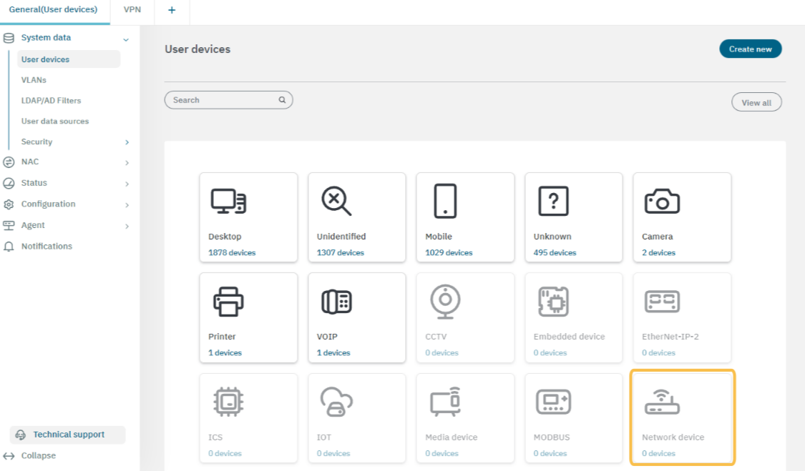Select the Unidentified devices magnifier icon
The height and width of the screenshot is (471, 805).
[336, 202]
